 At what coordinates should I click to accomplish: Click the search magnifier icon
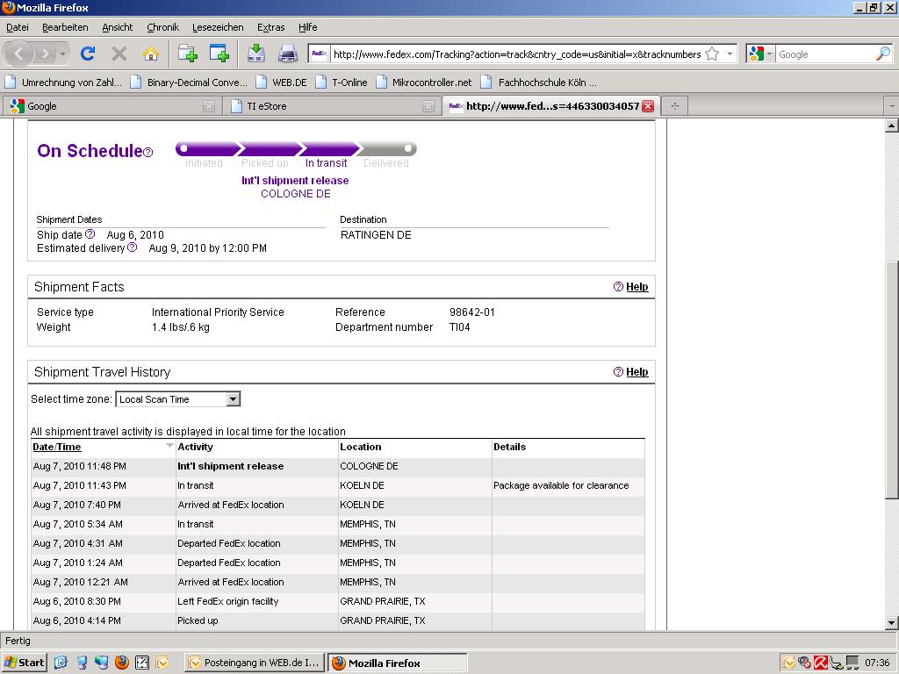coord(883,54)
